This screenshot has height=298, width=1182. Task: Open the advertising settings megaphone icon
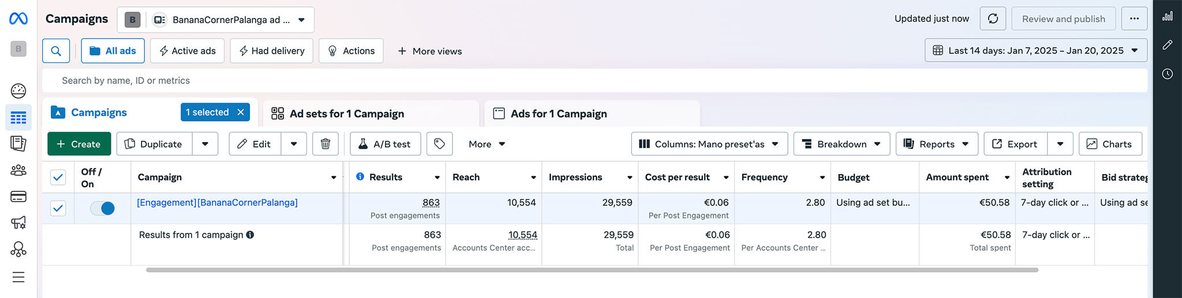pos(18,222)
